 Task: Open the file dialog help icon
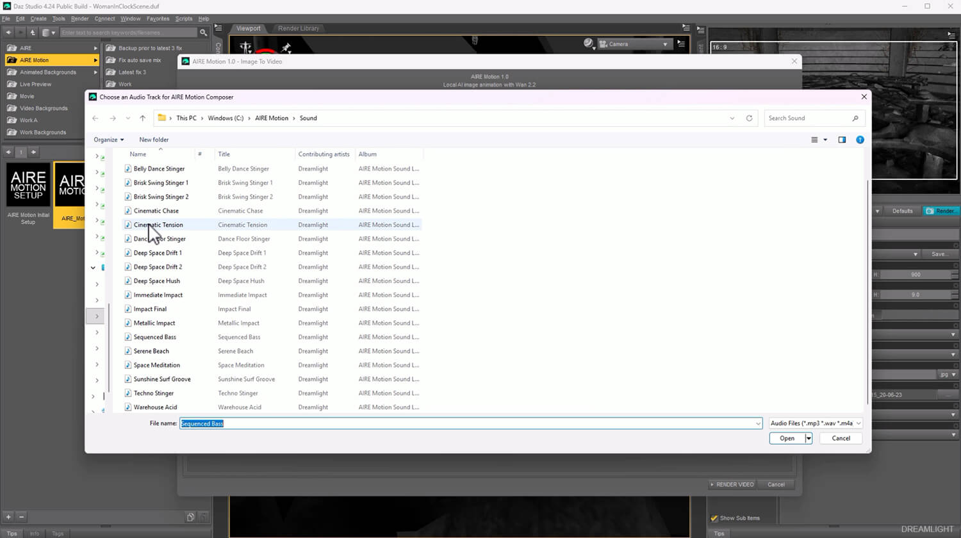pyautogui.click(x=860, y=140)
